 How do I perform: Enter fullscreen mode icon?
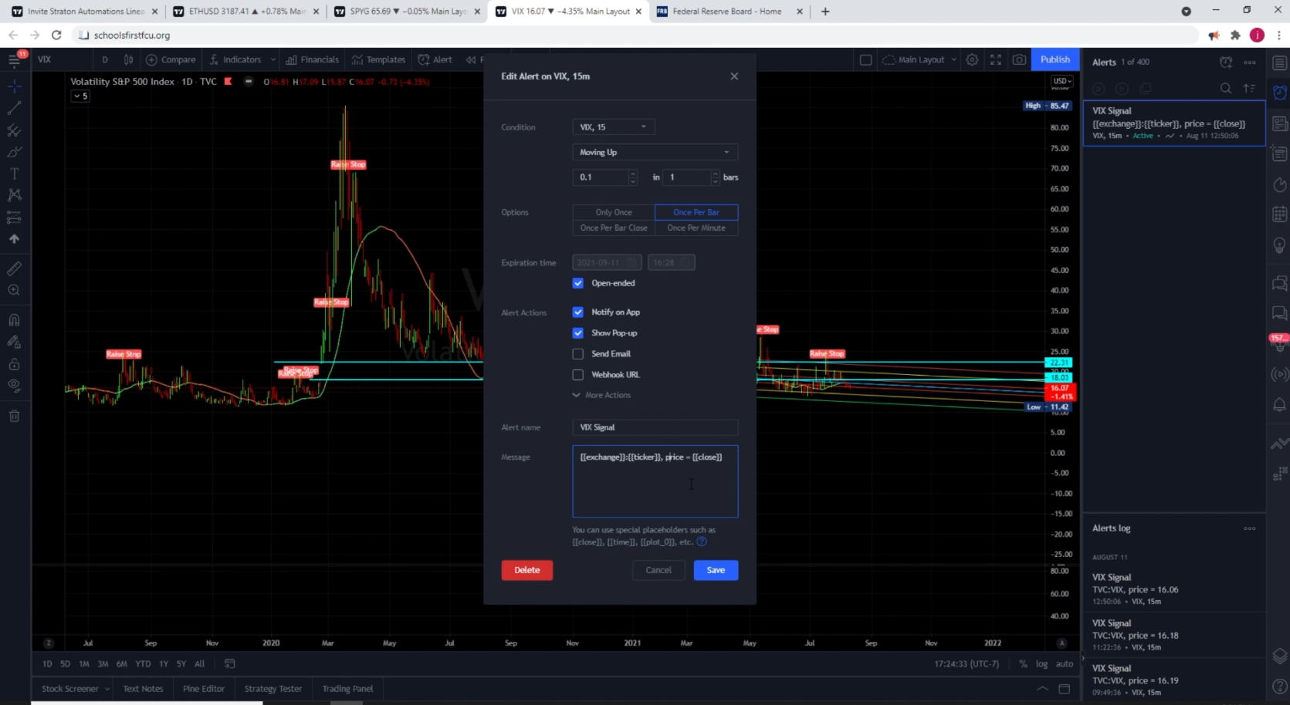(996, 59)
